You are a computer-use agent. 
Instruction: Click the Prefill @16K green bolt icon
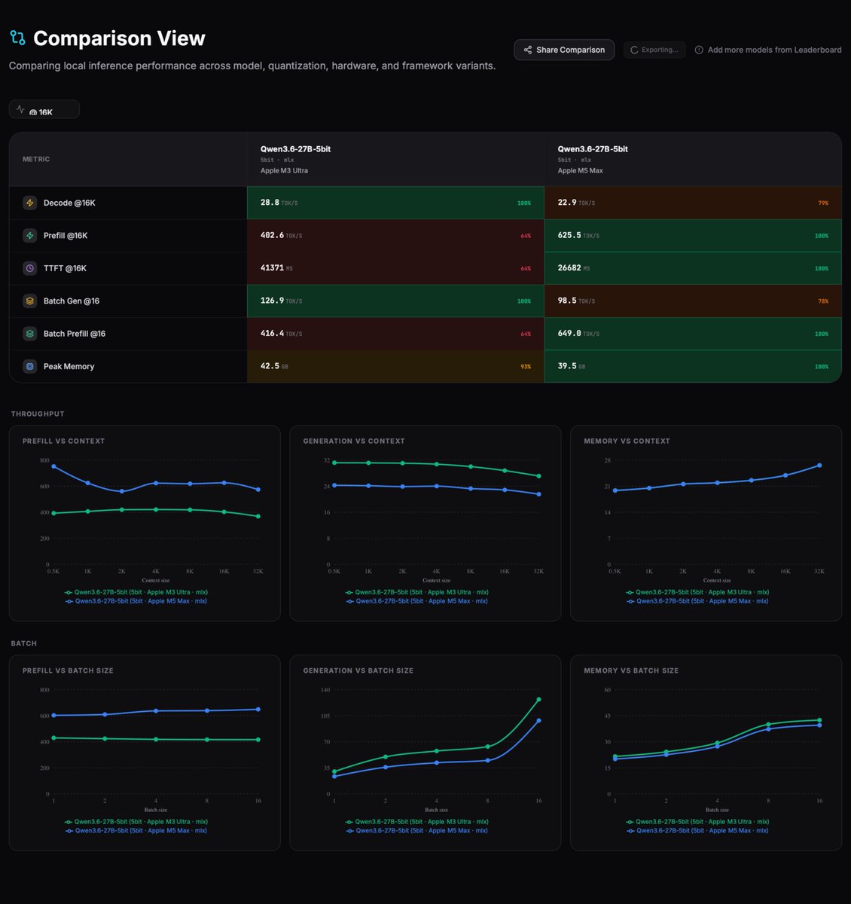(x=30, y=236)
